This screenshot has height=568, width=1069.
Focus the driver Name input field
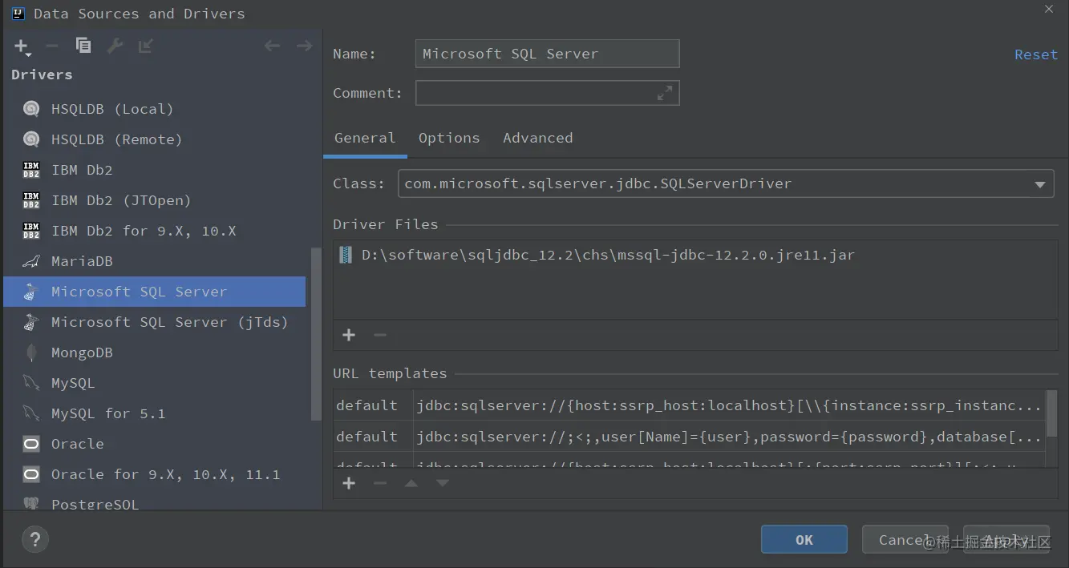tap(547, 54)
